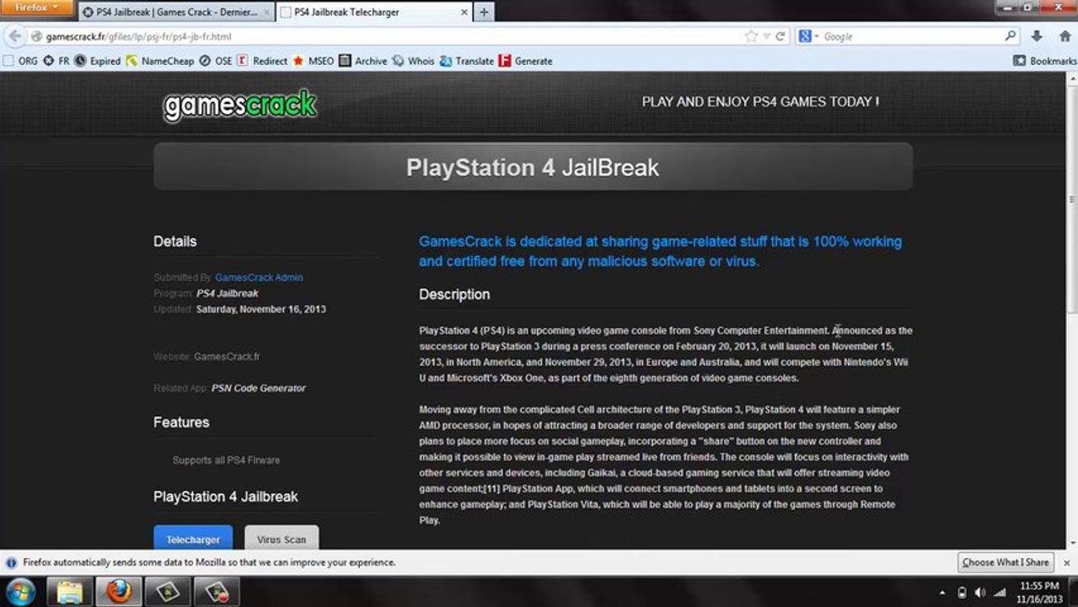Click the info icon in the notification bar
The width and height of the screenshot is (1078, 607).
pos(12,562)
